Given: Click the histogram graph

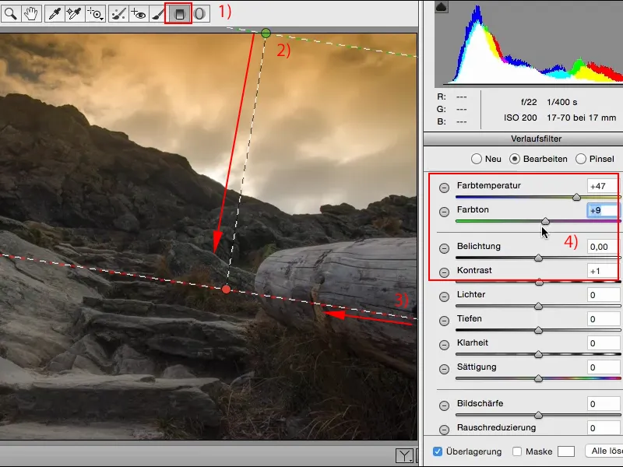Looking at the screenshot, I should click(x=529, y=44).
